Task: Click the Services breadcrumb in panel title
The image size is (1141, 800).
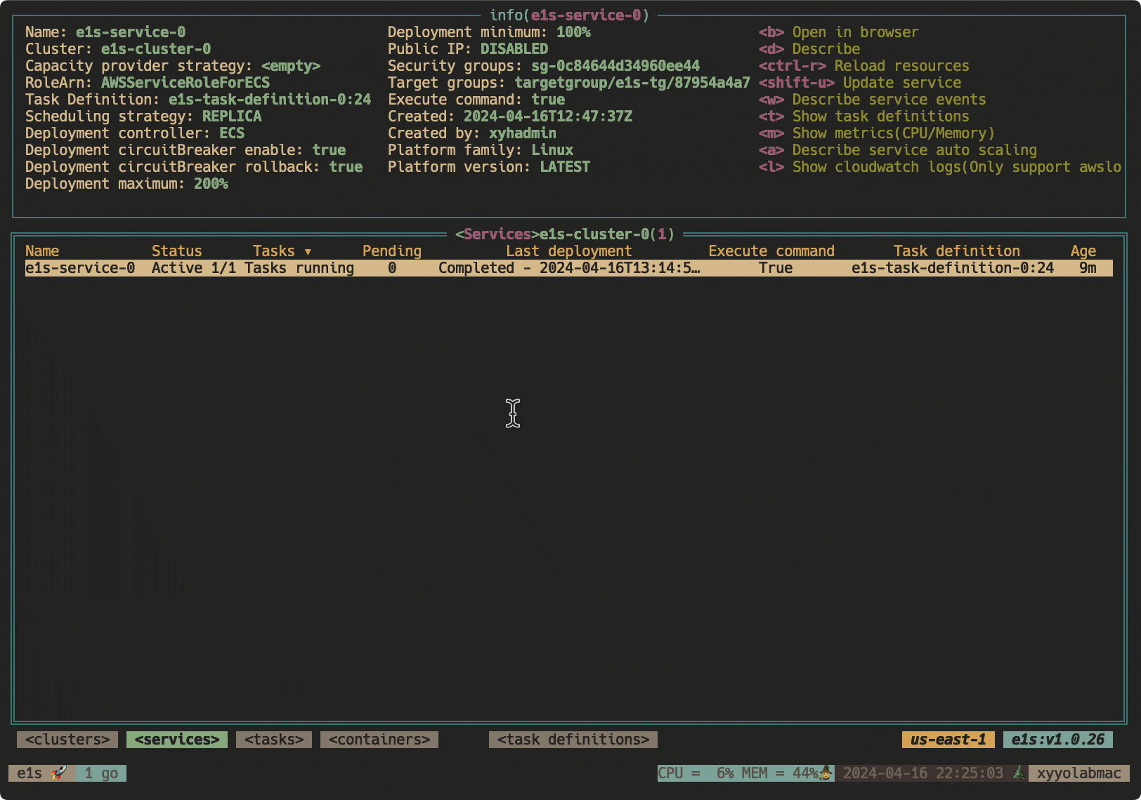Action: click(x=497, y=234)
